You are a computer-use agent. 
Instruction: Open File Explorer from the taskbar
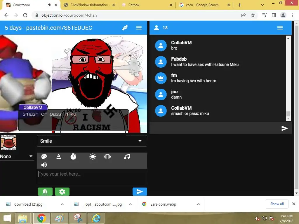tap(23, 218)
